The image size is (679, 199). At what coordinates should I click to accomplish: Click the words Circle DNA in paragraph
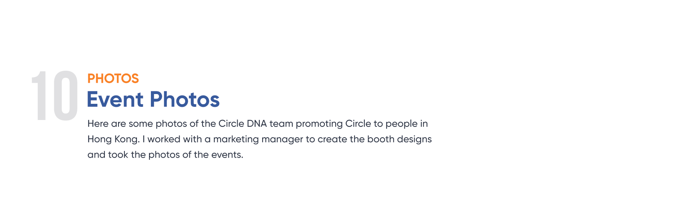(x=243, y=124)
